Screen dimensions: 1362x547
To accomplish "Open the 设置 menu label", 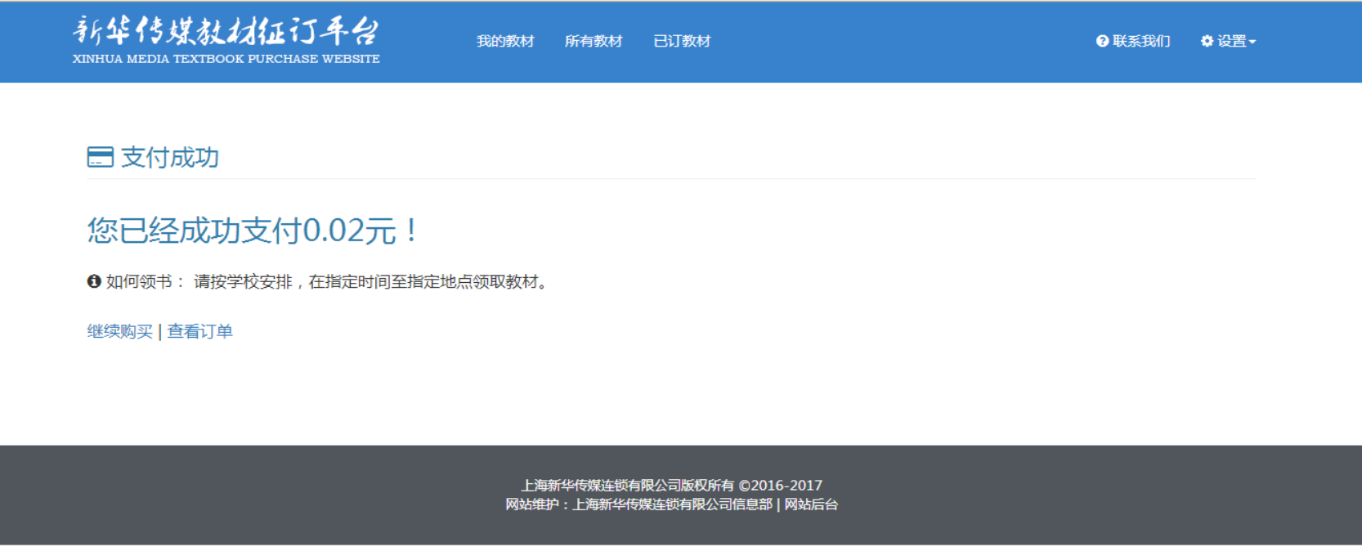I will point(1231,41).
